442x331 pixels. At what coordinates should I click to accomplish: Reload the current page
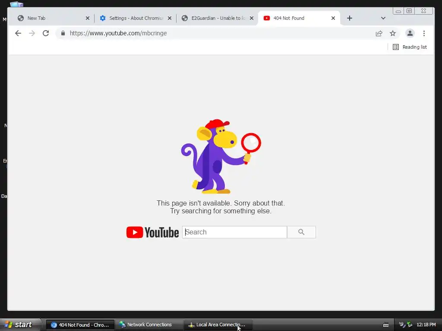(46, 33)
